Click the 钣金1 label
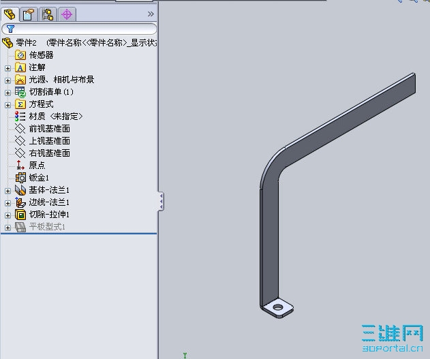The width and height of the screenshot is (430, 359). [39, 178]
